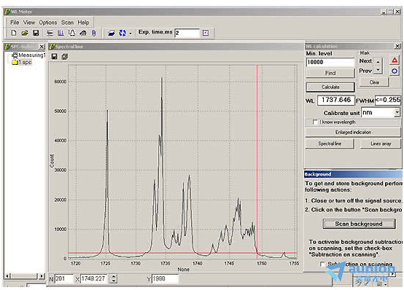Screen dimensions: 404x290
Task: Expand the cyclic scan dropdown arrow
Action: [131, 33]
